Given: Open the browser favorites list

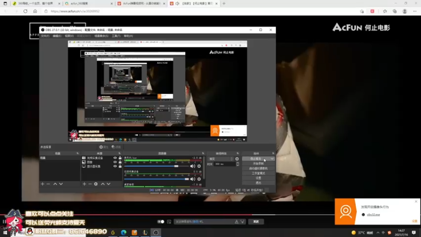Looking at the screenshot, I should [x=385, y=11].
